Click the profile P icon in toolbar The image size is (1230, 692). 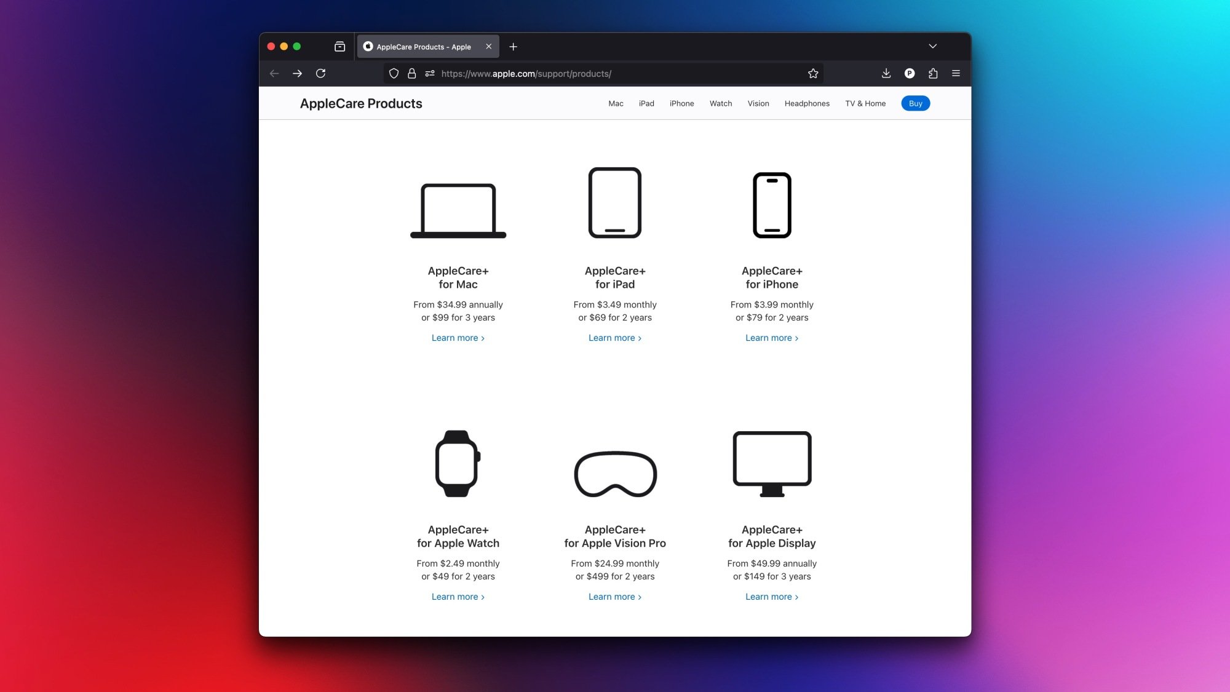(910, 74)
